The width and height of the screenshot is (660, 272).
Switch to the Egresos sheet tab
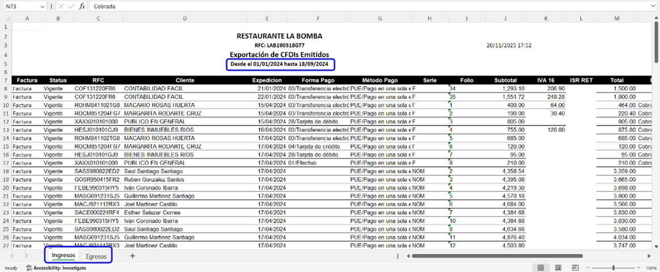(x=96, y=256)
